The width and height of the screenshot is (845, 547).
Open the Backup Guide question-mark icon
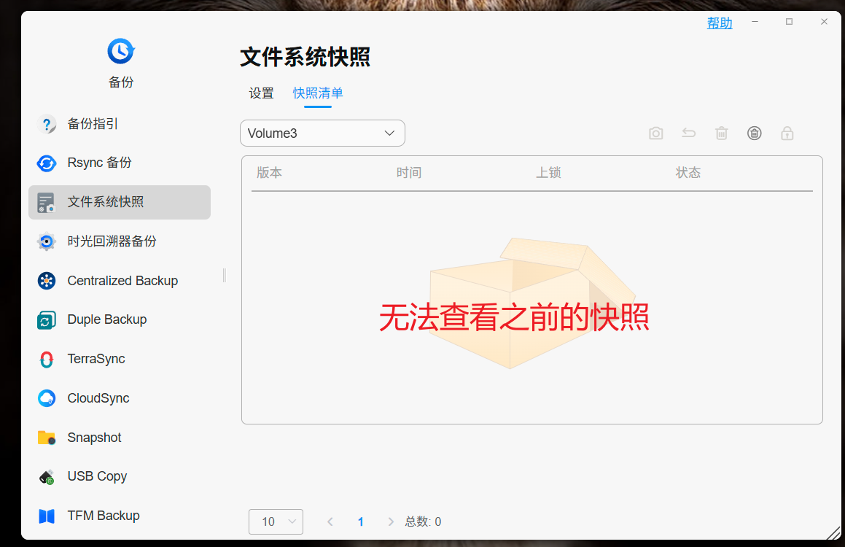(47, 124)
